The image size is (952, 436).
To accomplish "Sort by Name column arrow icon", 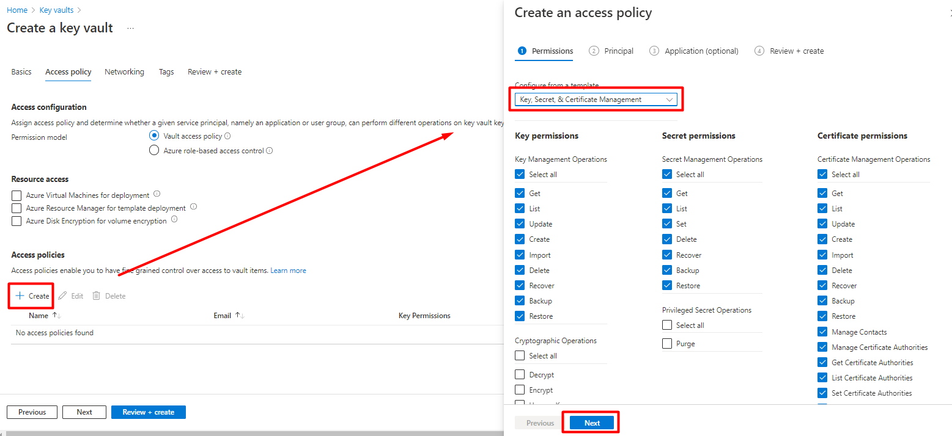I will (x=56, y=316).
